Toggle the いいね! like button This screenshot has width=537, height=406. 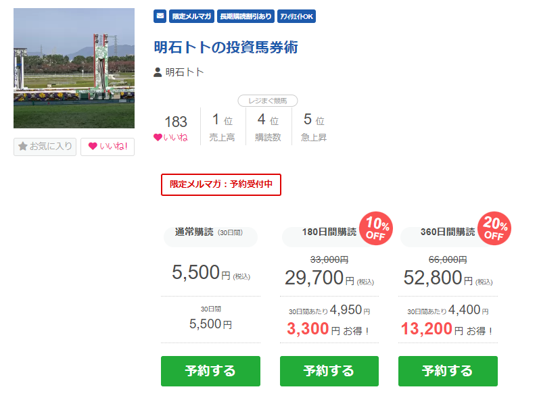click(x=108, y=147)
